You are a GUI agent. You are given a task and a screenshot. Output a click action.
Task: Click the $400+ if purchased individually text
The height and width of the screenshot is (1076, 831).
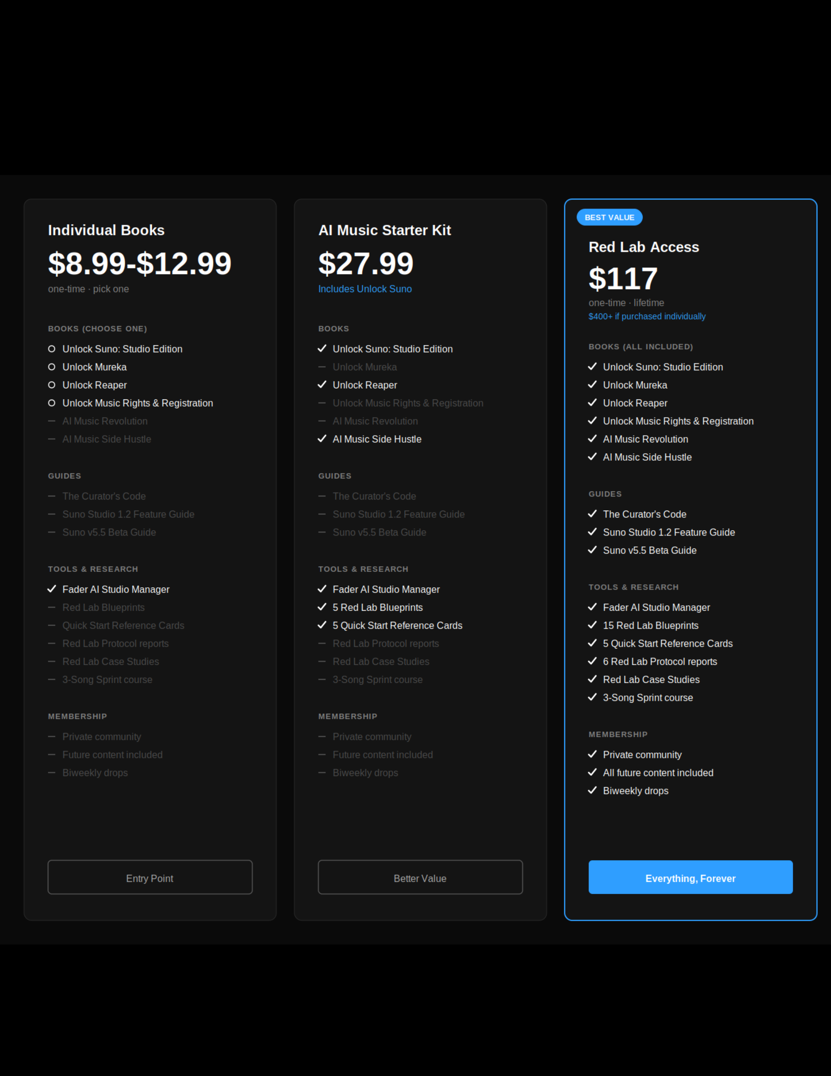[647, 316]
